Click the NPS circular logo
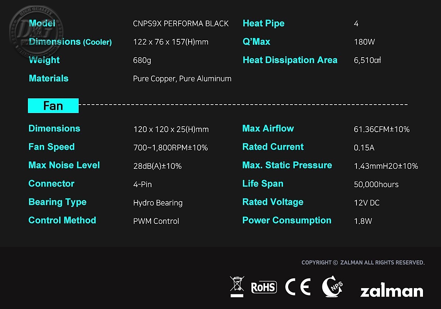 [332, 287]
